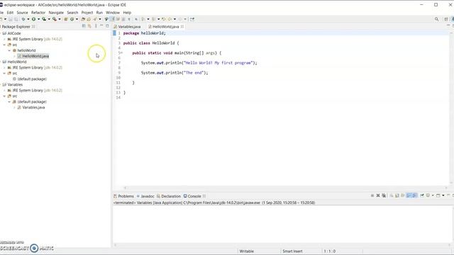Collapse All in Package Explorer
This screenshot has width=454, height=255.
84,26
